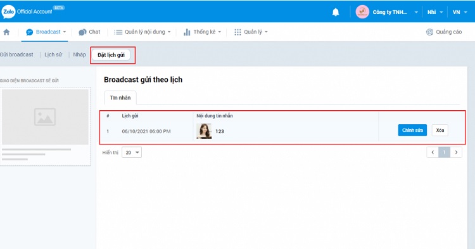Click the Broadcast gửi theo lịch heading
The image size is (475, 249).
(x=143, y=80)
